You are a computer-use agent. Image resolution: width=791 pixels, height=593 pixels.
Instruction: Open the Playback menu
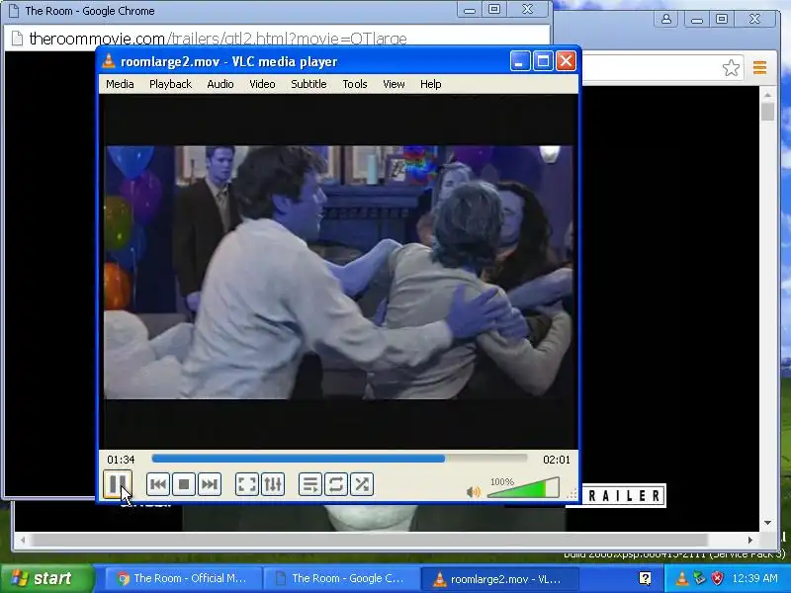(x=170, y=84)
